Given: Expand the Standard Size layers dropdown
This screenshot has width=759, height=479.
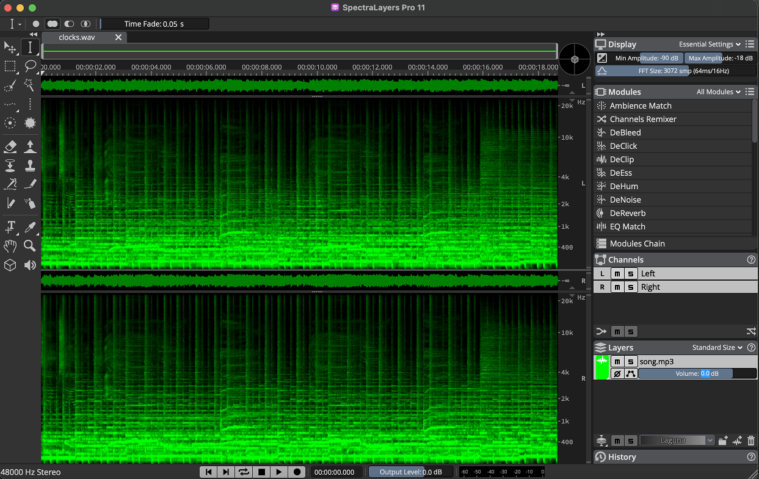Looking at the screenshot, I should pyautogui.click(x=717, y=348).
